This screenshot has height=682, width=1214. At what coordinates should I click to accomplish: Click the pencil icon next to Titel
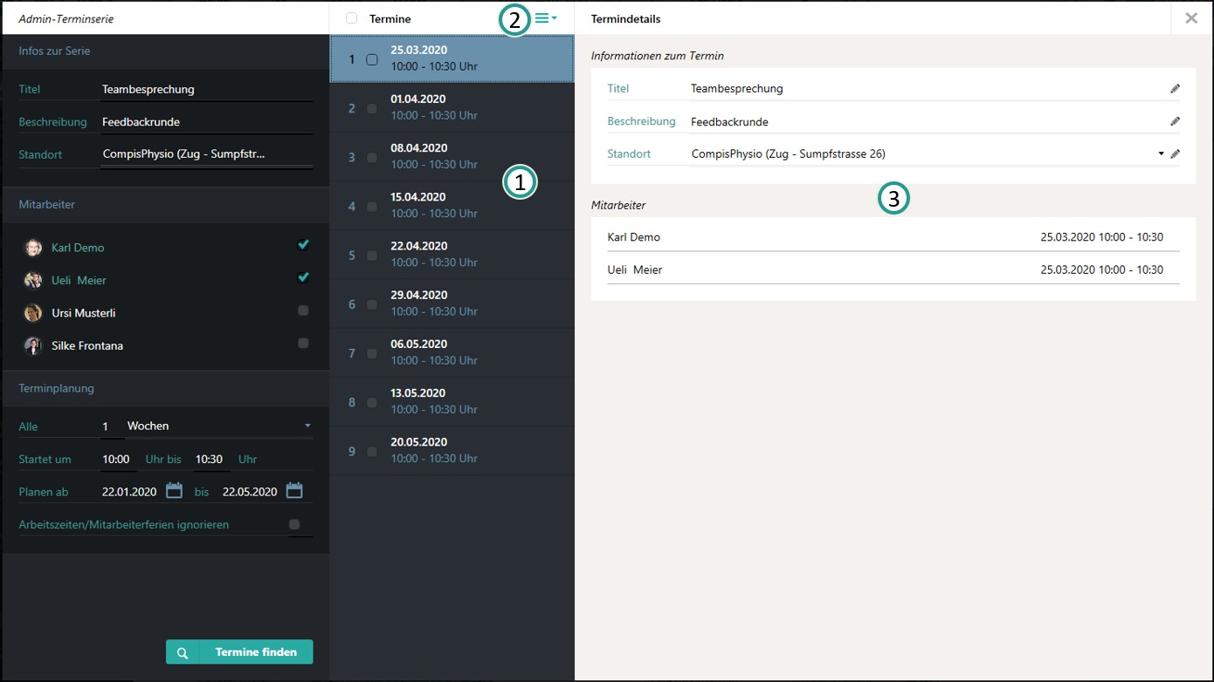click(1175, 89)
